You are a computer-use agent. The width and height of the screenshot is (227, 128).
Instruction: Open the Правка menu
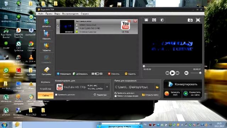pyautogui.click(x=49, y=14)
